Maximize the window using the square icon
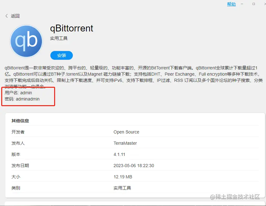Image resolution: width=266 pixels, height=206 pixels. [x=254, y=4]
